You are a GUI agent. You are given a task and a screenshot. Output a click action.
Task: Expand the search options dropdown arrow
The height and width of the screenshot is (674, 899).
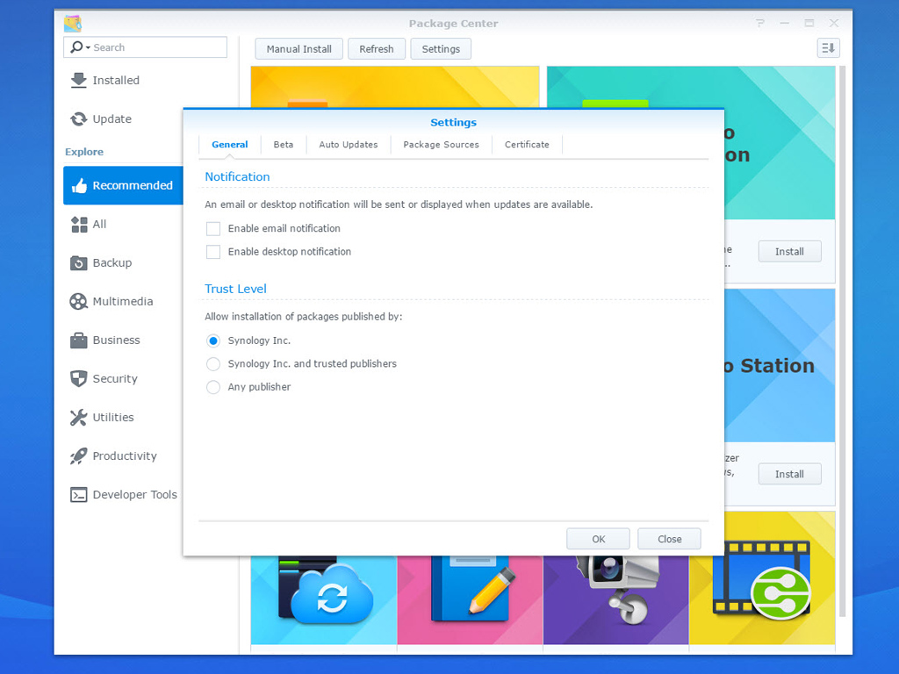[89, 47]
